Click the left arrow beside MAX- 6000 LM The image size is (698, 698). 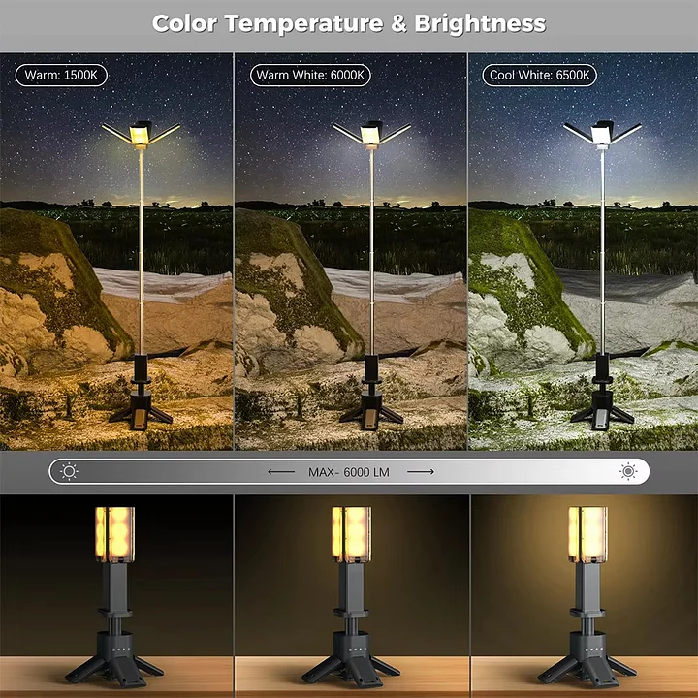[x=282, y=472]
